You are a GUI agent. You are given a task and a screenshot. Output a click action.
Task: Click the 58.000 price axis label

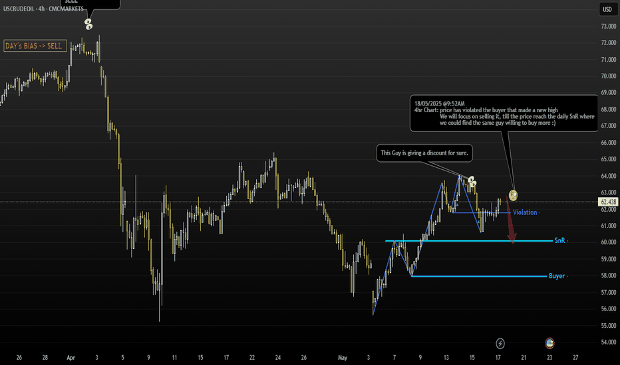609,275
